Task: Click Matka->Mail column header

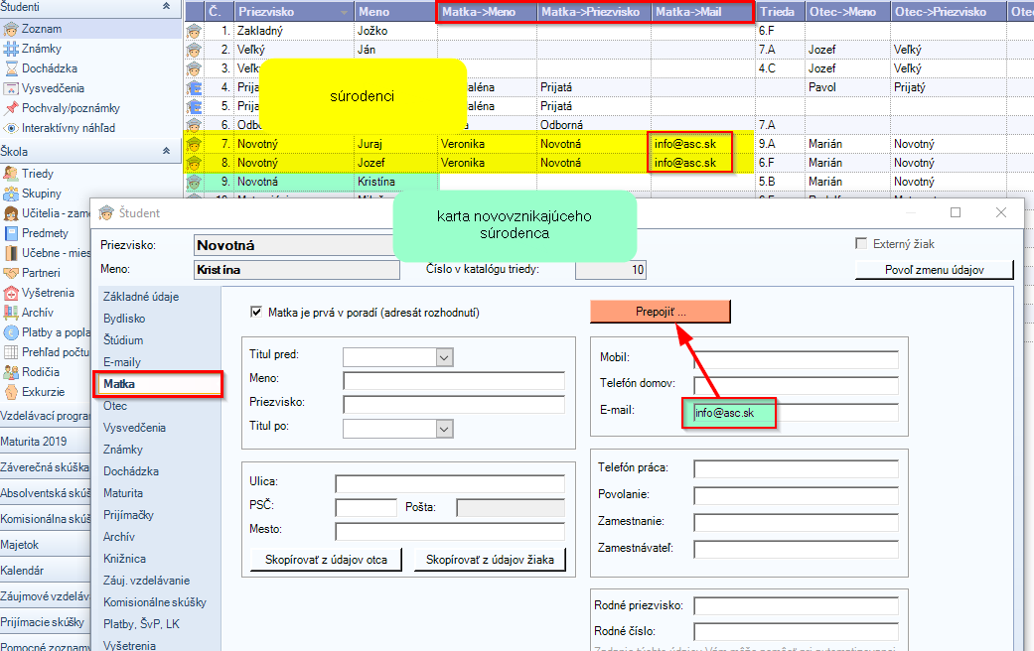Action: tap(702, 12)
